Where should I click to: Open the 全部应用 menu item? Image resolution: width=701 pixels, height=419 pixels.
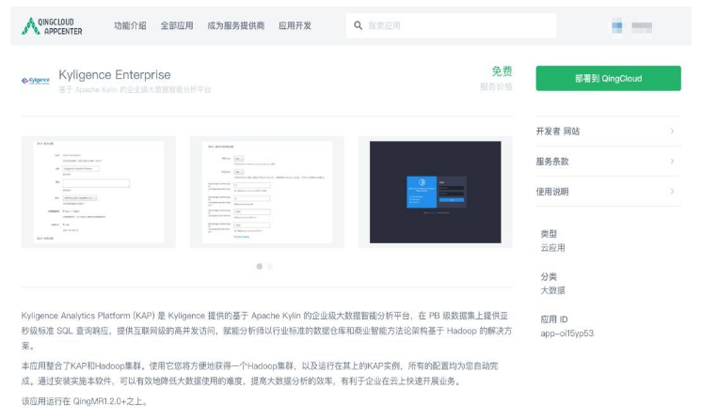pyautogui.click(x=177, y=26)
